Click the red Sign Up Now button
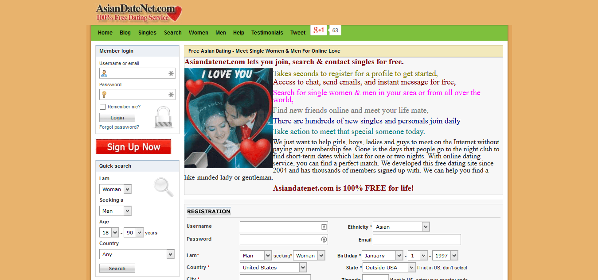 (x=133, y=147)
